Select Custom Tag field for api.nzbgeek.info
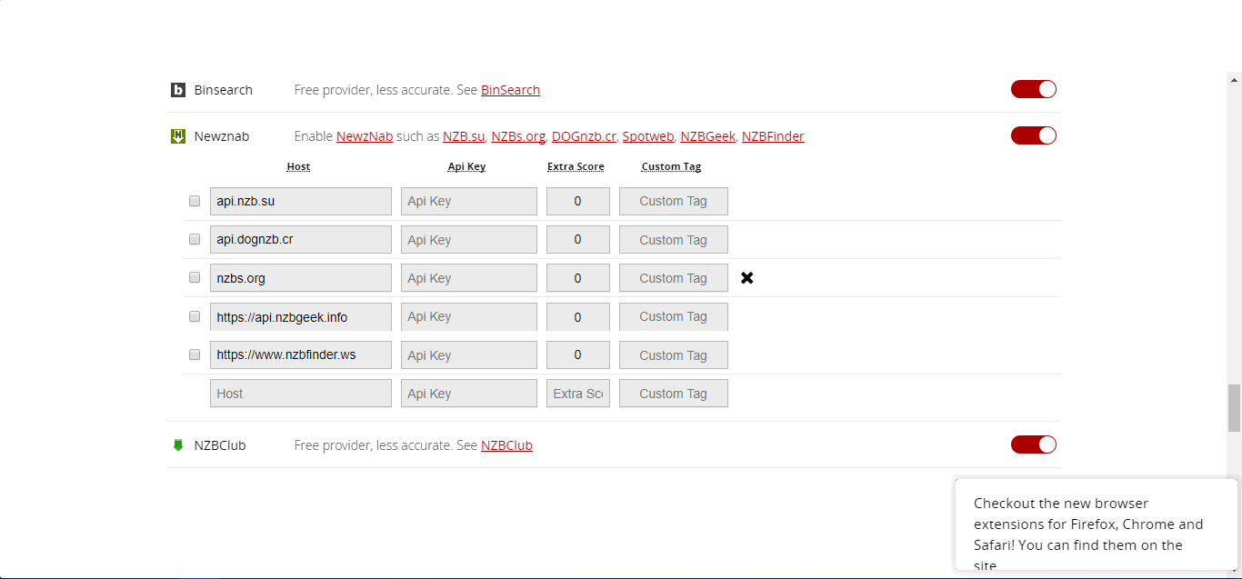This screenshot has width=1242, height=579. click(674, 316)
